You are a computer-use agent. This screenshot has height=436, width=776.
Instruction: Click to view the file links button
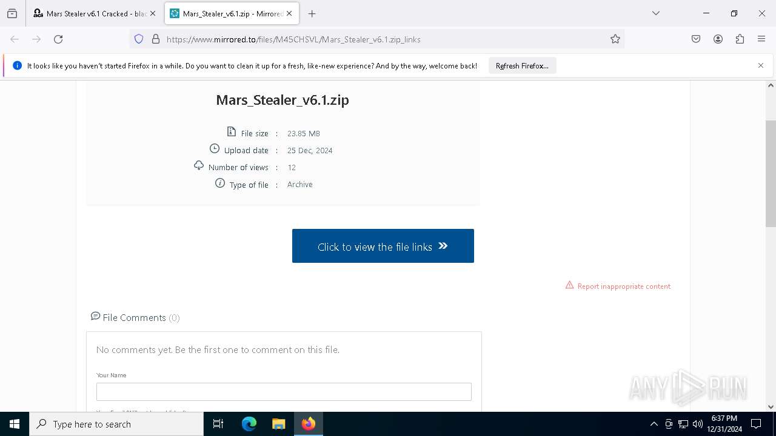coord(383,246)
